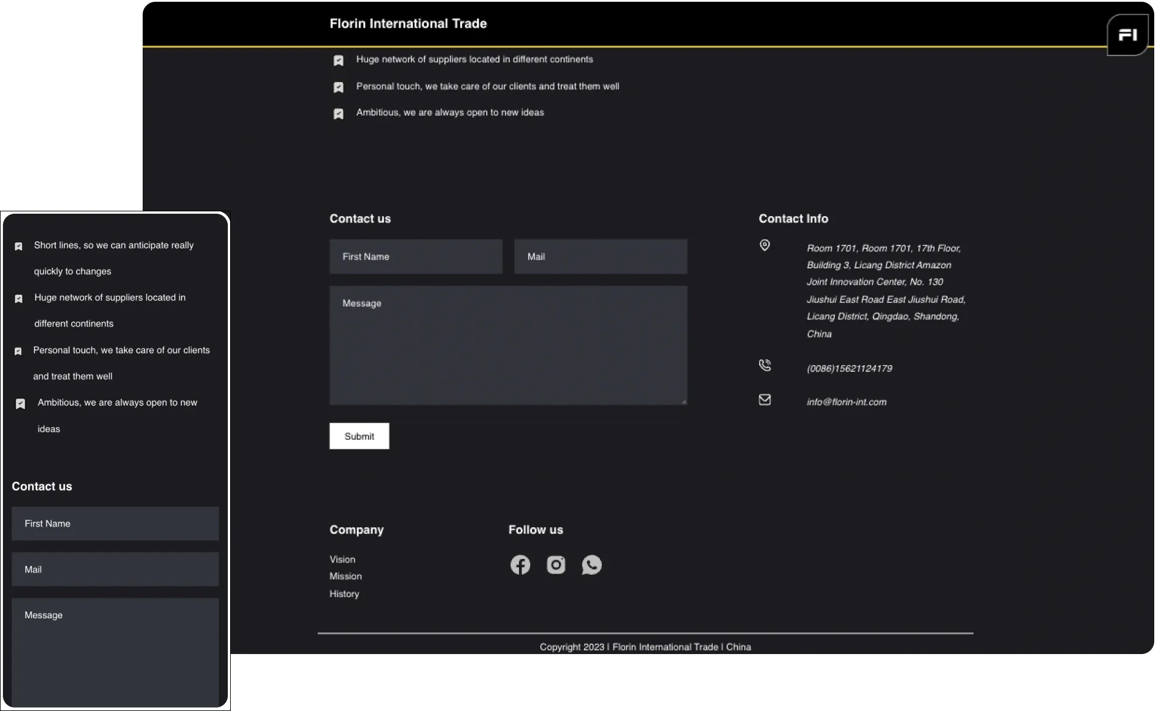
Task: Focus the First Name field in mobile view
Action: click(115, 524)
